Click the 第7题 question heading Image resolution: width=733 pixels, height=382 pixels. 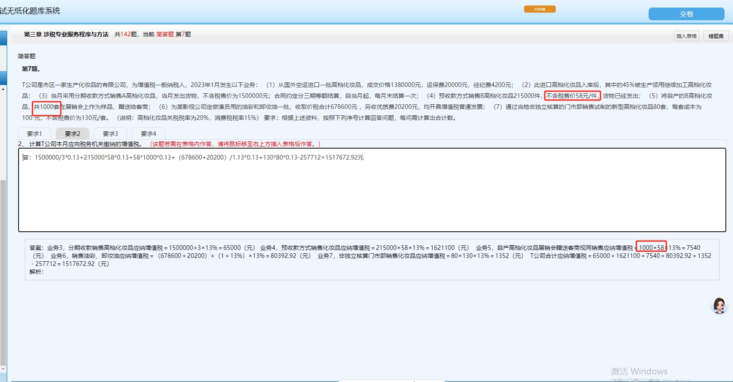[31, 69]
